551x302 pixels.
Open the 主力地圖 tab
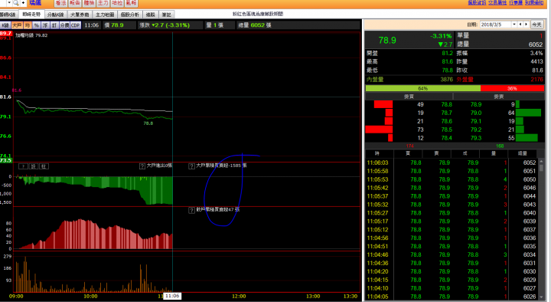tap(105, 15)
